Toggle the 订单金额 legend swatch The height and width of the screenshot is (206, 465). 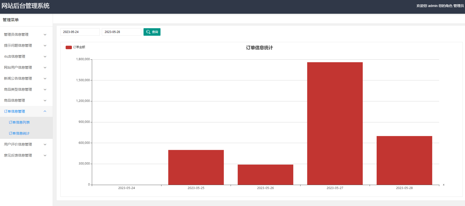[69, 47]
